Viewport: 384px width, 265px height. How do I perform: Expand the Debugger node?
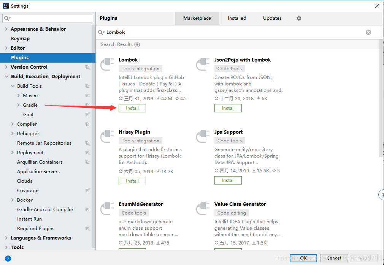(x=12, y=134)
